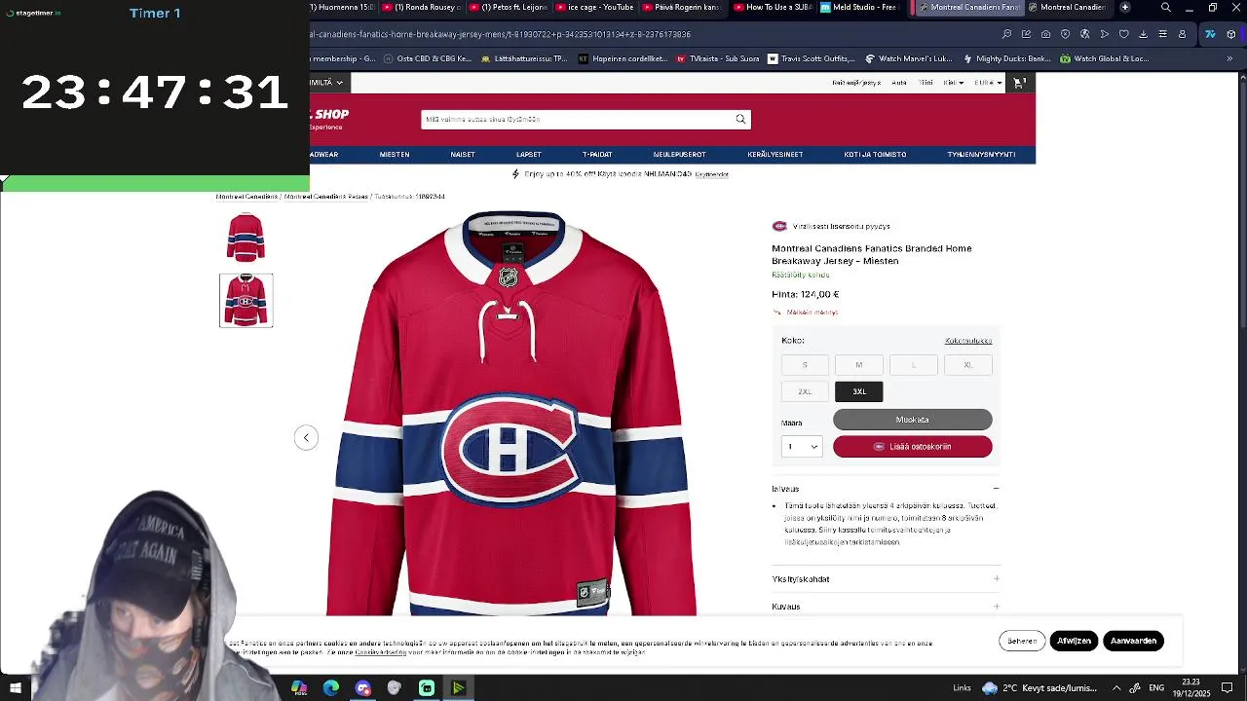The width and height of the screenshot is (1247, 701).
Task: Open the Windows Start button
Action: tap(16, 688)
